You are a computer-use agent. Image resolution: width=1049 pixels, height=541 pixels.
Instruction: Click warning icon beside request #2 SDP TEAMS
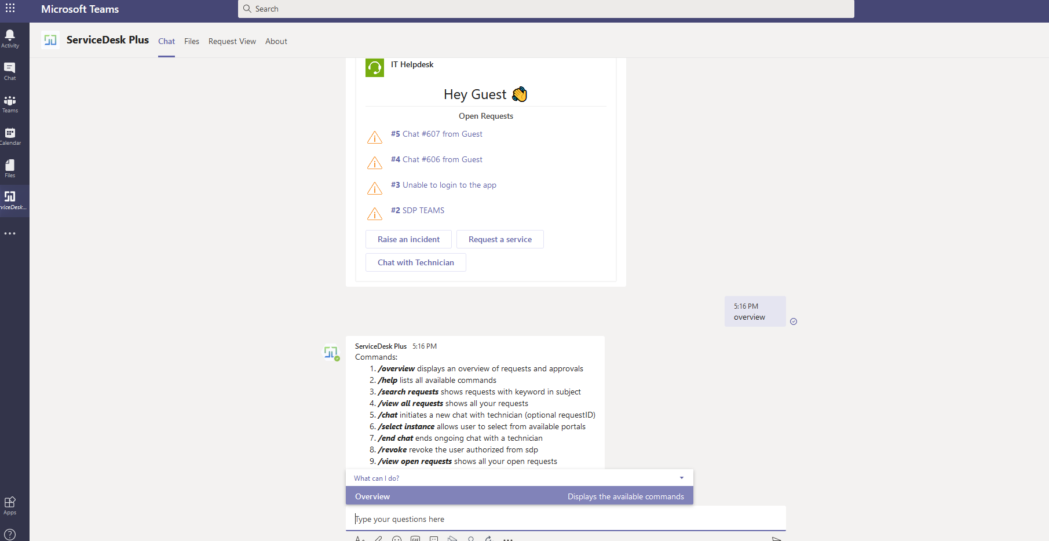(375, 214)
